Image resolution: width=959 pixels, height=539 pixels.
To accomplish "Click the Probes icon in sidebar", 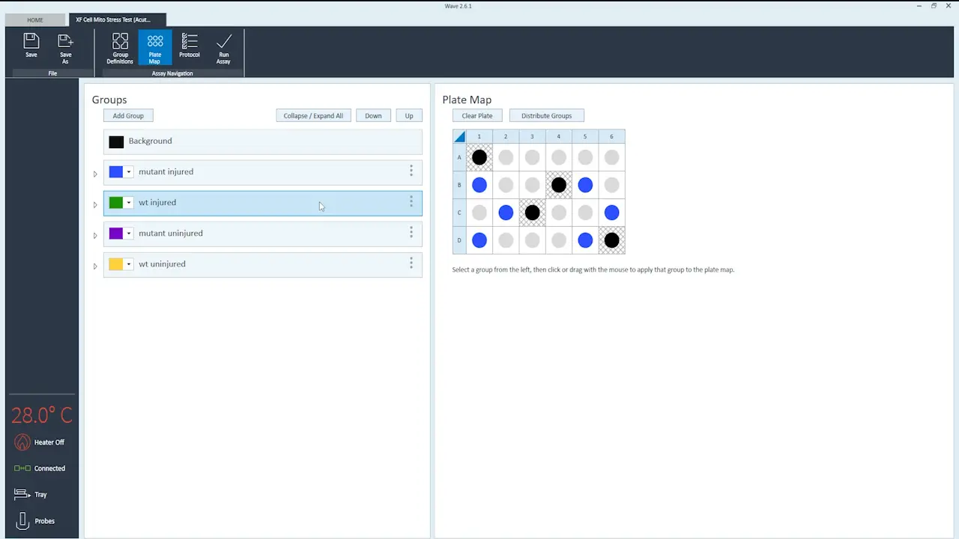I will [x=22, y=521].
